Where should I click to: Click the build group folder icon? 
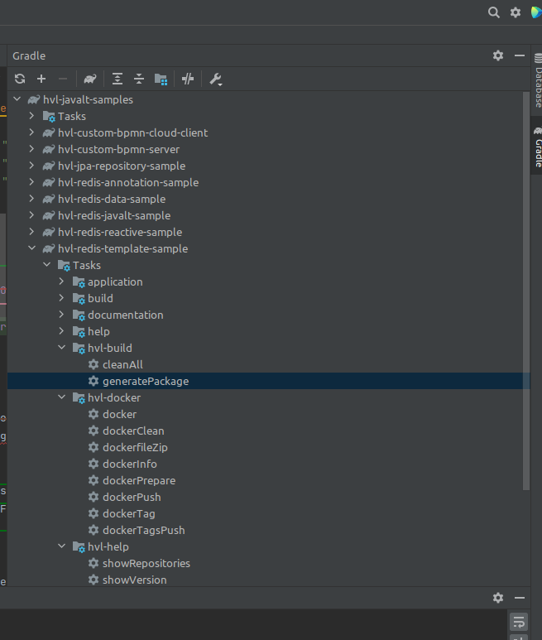coord(79,299)
